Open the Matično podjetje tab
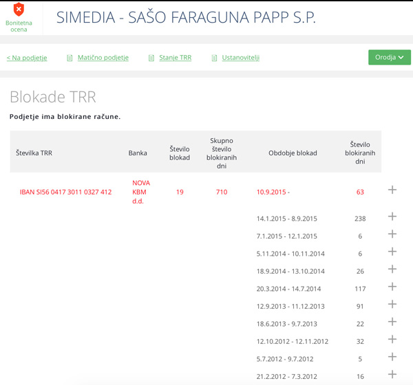The width and height of the screenshot is (413, 385). point(103,58)
